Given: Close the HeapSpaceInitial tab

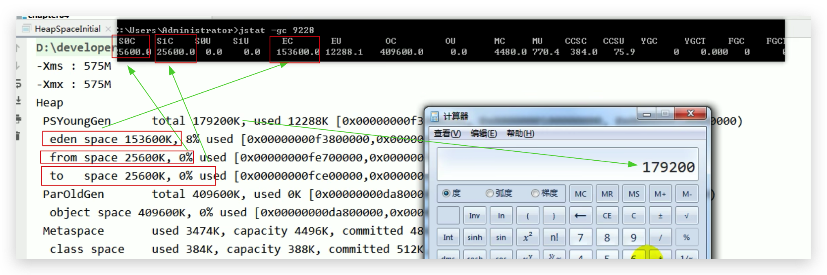Looking at the screenshot, I should [x=108, y=29].
